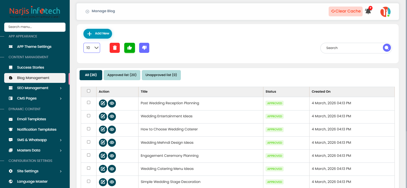Open Success Stories in the sidebar
This screenshot has width=407, height=188.
35,67
